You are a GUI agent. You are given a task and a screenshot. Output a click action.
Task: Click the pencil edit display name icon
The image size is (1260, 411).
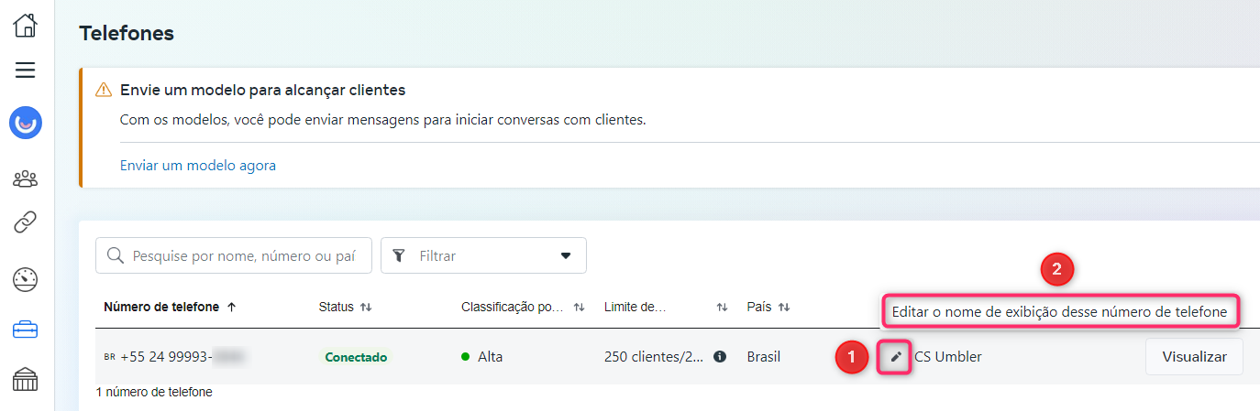(896, 357)
